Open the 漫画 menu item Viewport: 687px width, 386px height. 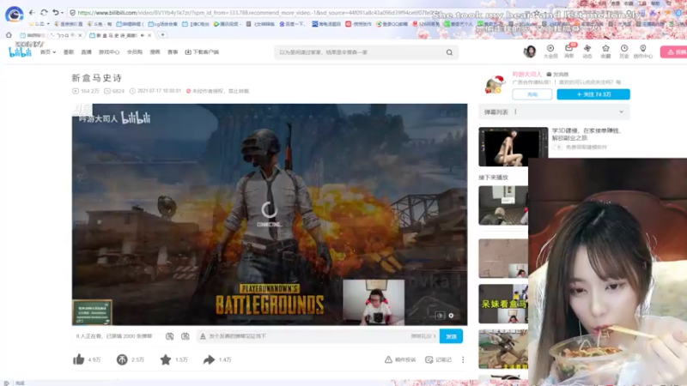pyautogui.click(x=155, y=52)
